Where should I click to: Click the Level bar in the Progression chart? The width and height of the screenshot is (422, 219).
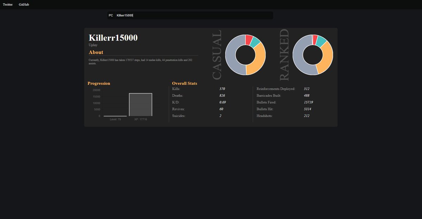pyautogui.click(x=115, y=116)
